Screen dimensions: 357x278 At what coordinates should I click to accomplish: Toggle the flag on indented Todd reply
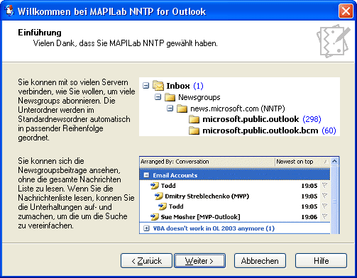pos(324,206)
